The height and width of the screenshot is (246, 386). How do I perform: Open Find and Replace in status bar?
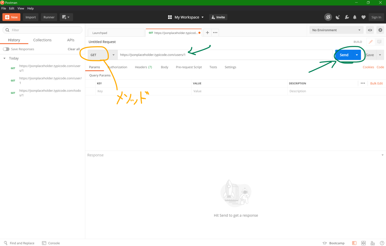tap(19, 243)
